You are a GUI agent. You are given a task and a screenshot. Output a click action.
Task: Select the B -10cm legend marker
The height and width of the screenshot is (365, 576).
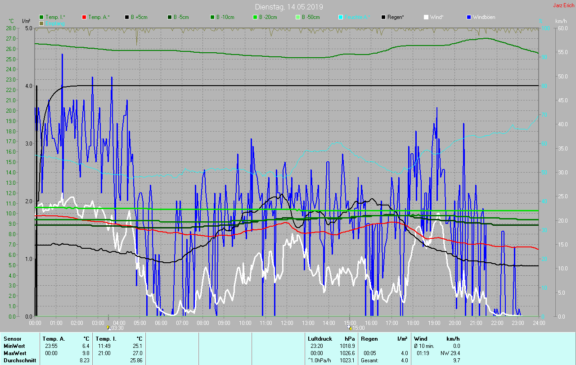coord(212,17)
